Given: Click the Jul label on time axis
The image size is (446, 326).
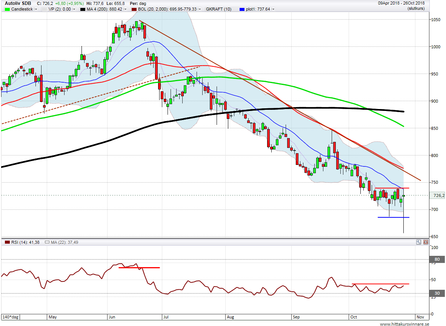Looking at the screenshot, I should point(166,317).
